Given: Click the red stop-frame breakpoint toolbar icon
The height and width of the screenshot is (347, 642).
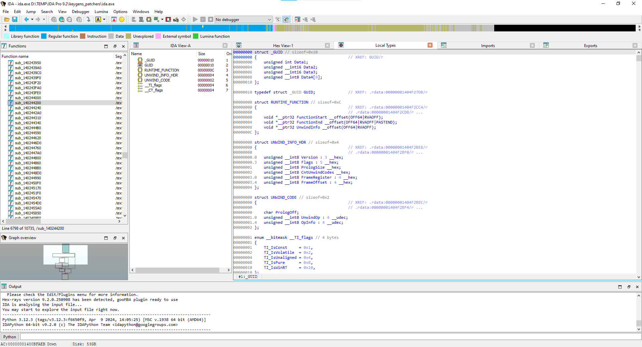Looking at the screenshot, I should point(168,20).
